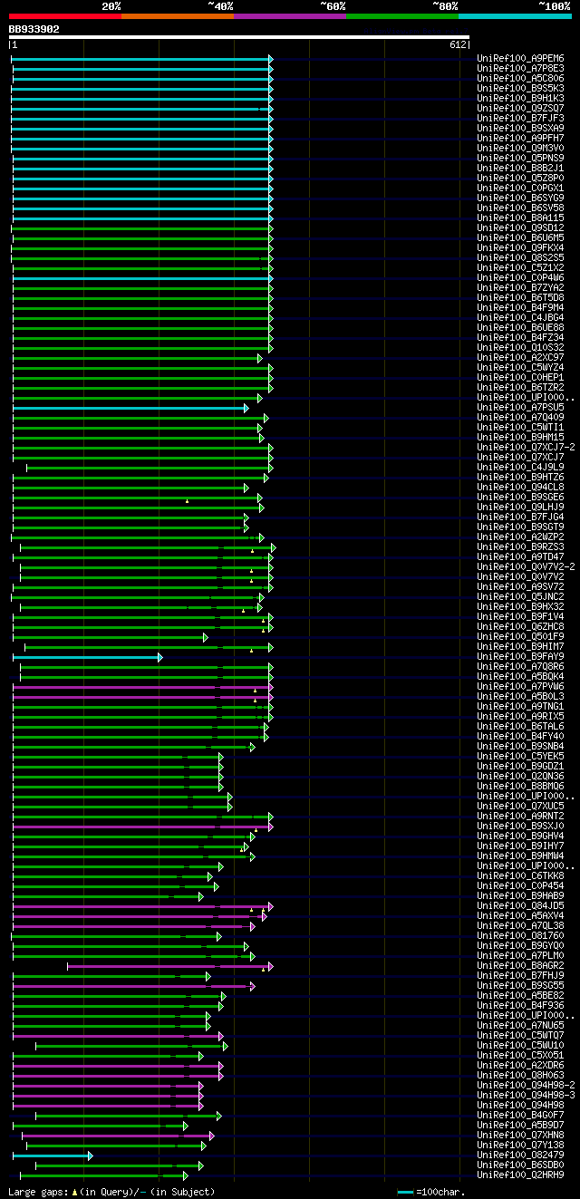Select the UniRef100_B6SV58 label
Viewport: 580px width, 1199px height.
pyautogui.click(x=520, y=208)
